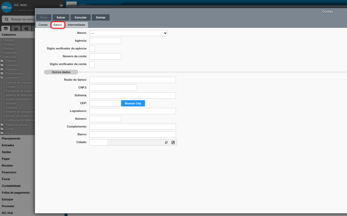The width and height of the screenshot is (347, 216).
Task: Click the IXCsoft logo in the sidebar
Action: (7, 7)
